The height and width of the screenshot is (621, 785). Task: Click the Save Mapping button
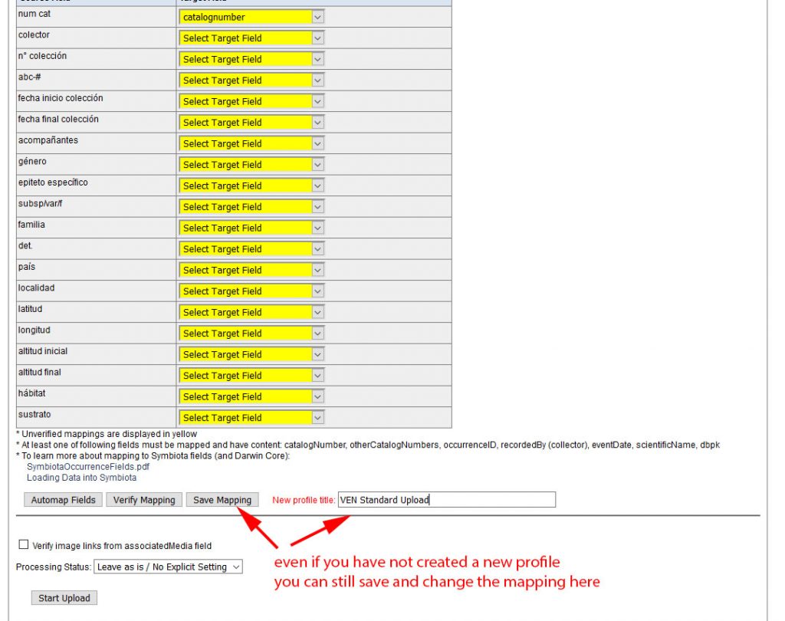[222, 500]
